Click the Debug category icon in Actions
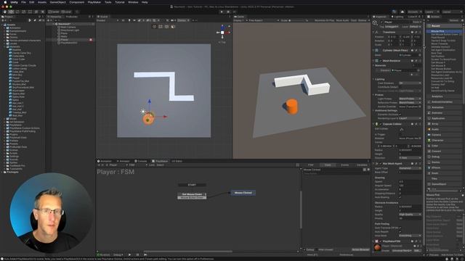Viewport: 465px width, 261px height. 429,157
